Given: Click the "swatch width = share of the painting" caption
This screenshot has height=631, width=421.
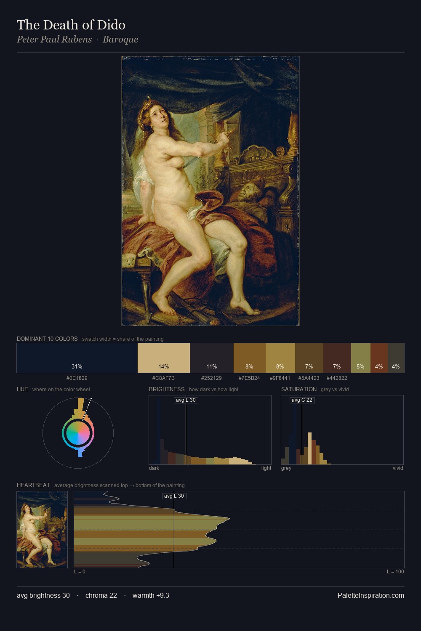Looking at the screenshot, I should pos(123,339).
